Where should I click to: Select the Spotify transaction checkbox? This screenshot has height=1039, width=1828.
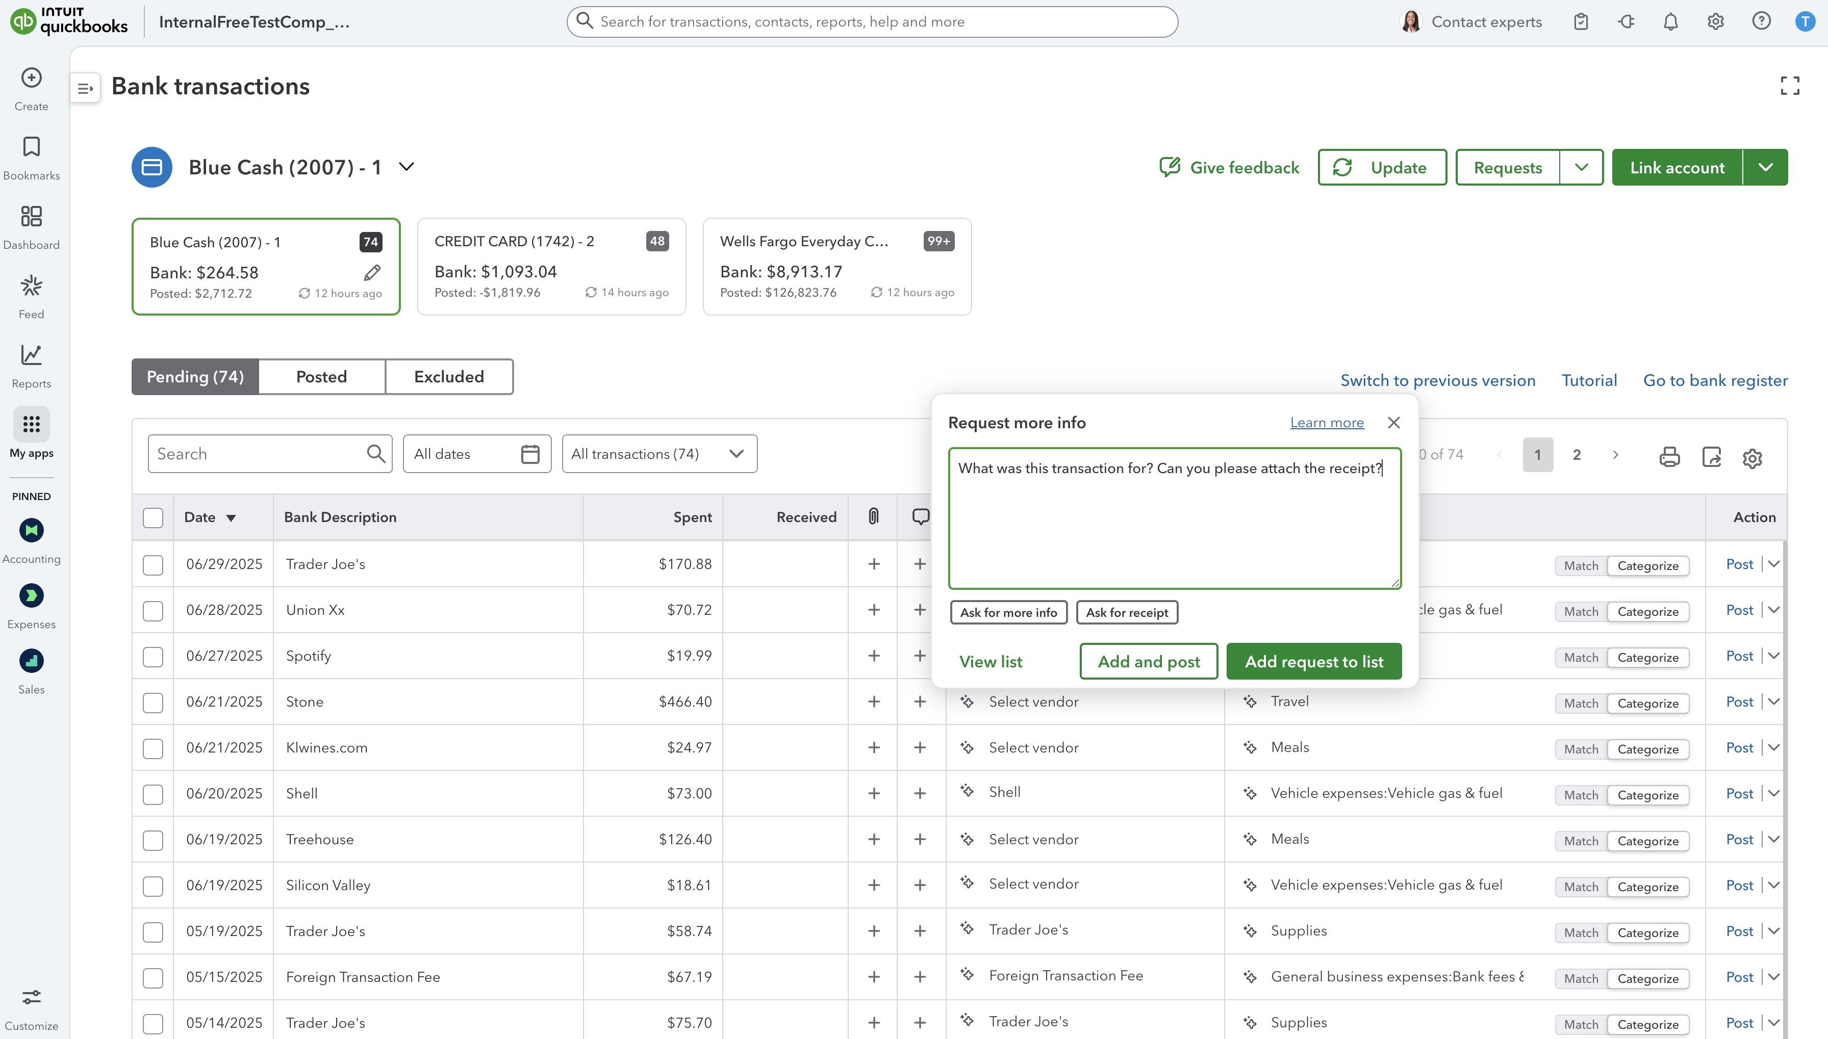click(x=153, y=657)
